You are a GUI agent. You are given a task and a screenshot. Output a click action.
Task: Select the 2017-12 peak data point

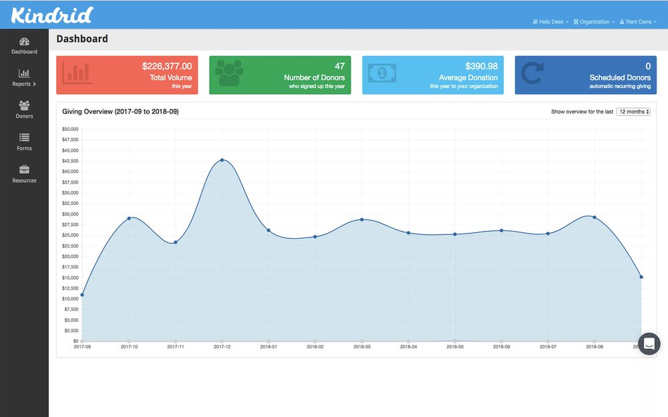tap(222, 159)
